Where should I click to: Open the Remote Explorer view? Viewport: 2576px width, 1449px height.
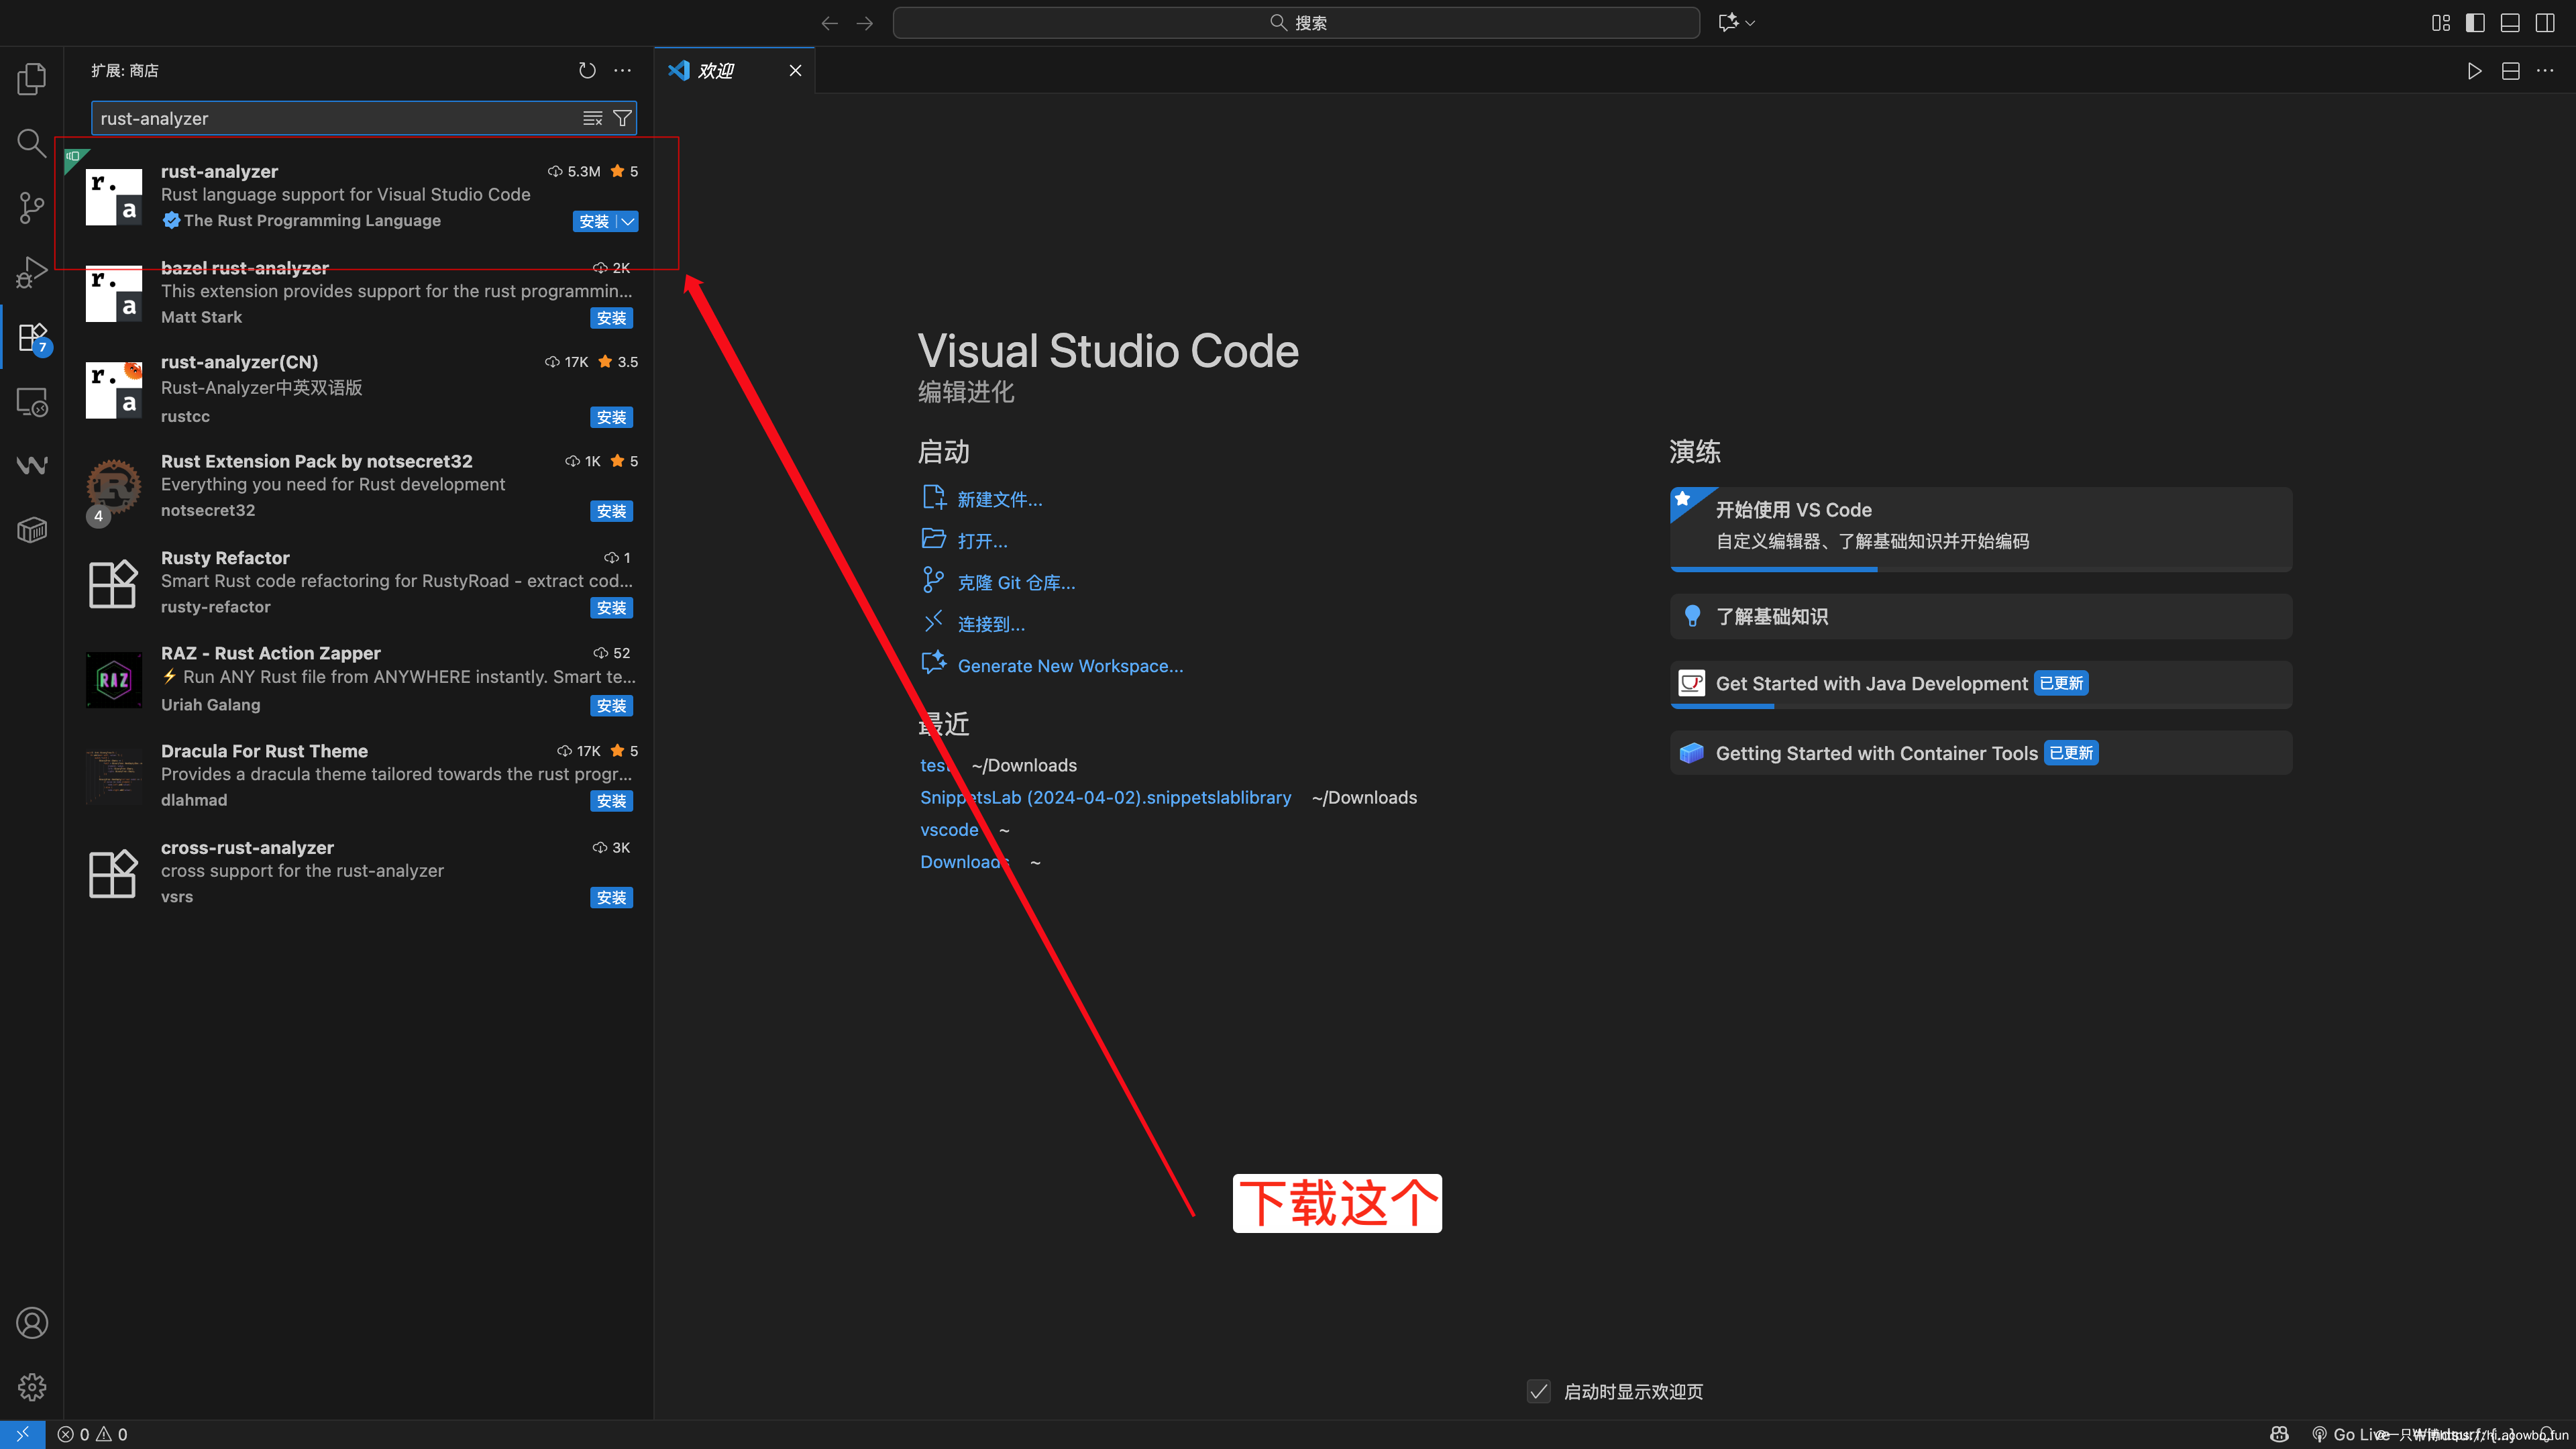coord(31,401)
